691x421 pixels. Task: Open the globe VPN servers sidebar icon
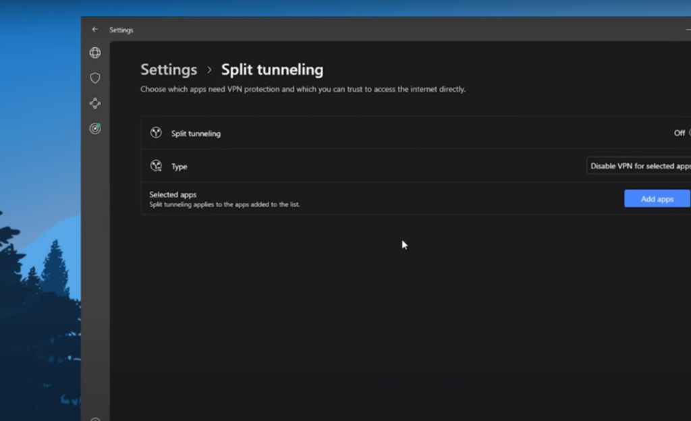[95, 53]
